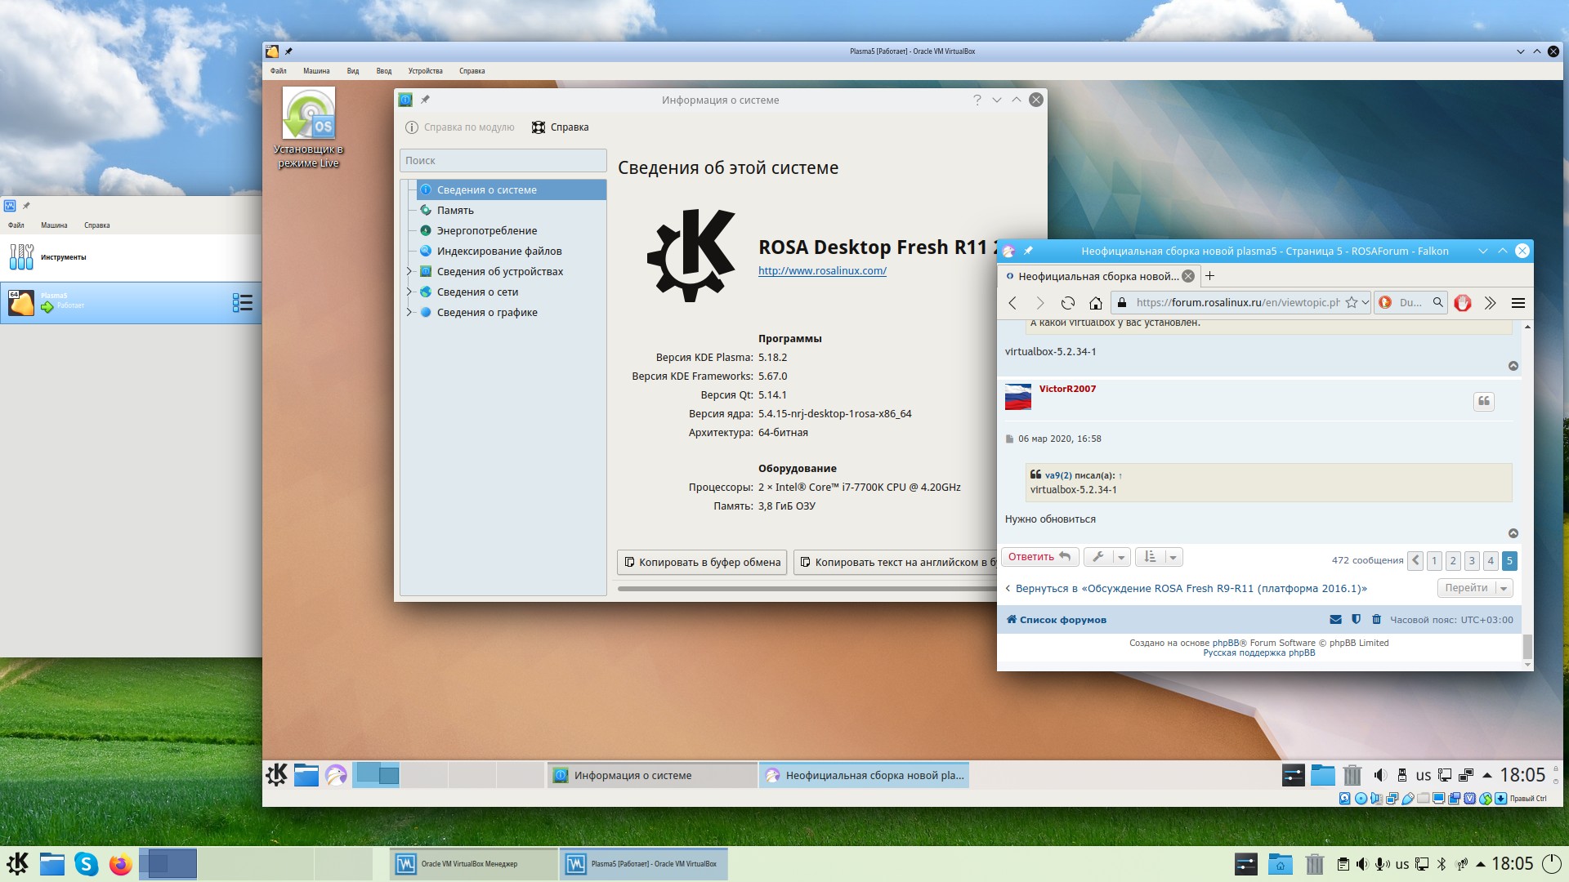Go to forum page 3
Viewport: 1569px width, 882px height.
pyautogui.click(x=1471, y=561)
